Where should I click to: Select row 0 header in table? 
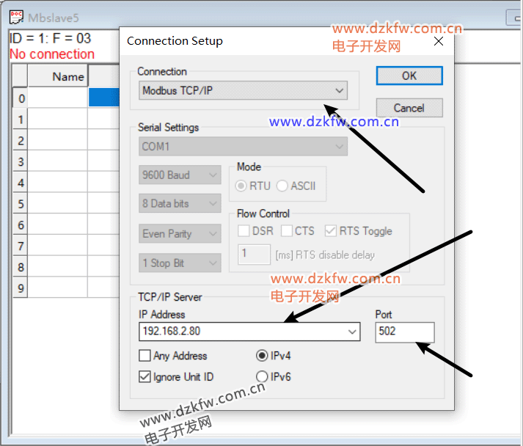click(x=21, y=98)
